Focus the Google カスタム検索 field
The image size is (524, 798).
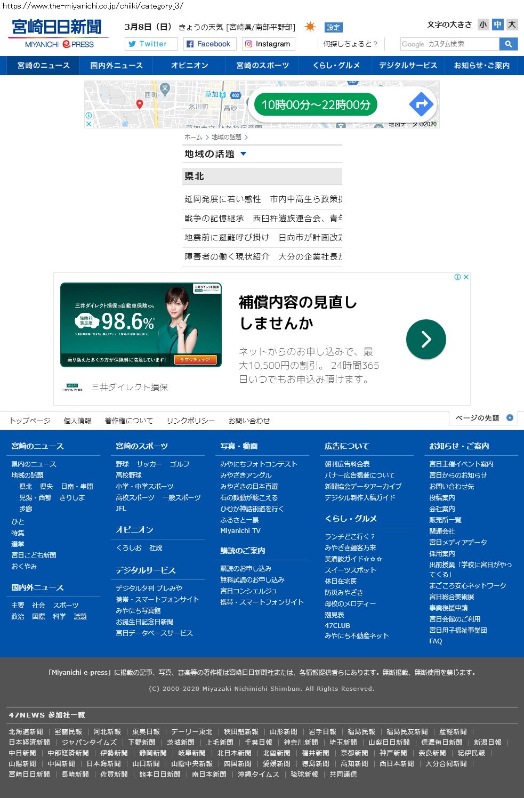pos(450,44)
